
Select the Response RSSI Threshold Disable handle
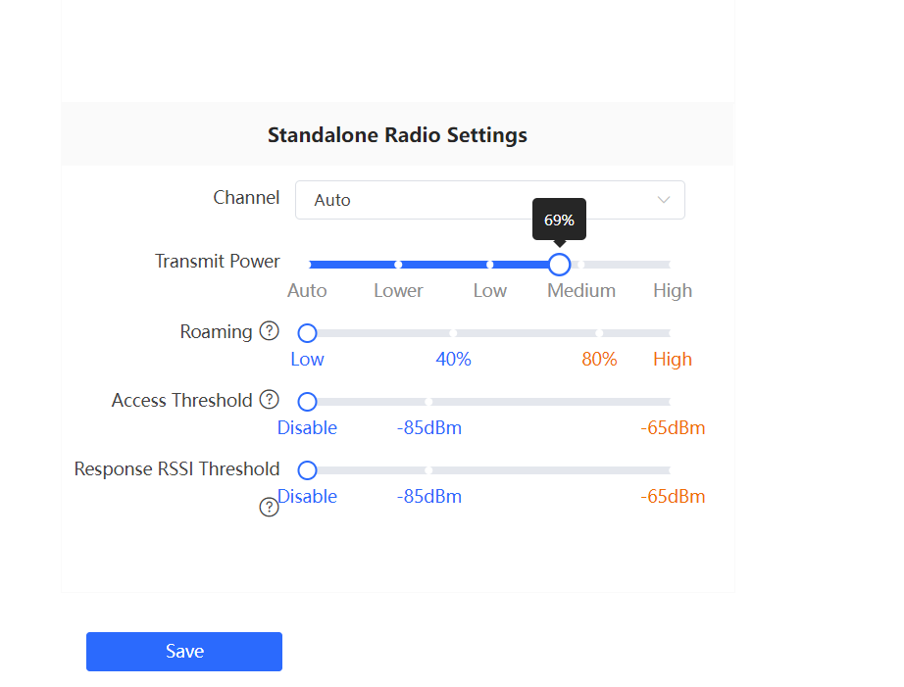[x=307, y=470]
